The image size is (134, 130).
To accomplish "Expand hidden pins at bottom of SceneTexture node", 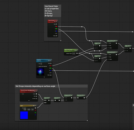I will (29, 101).
